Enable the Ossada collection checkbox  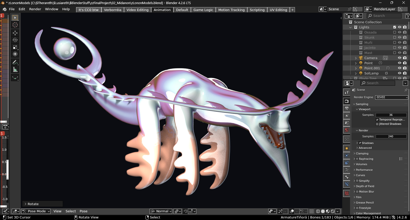coord(395,32)
